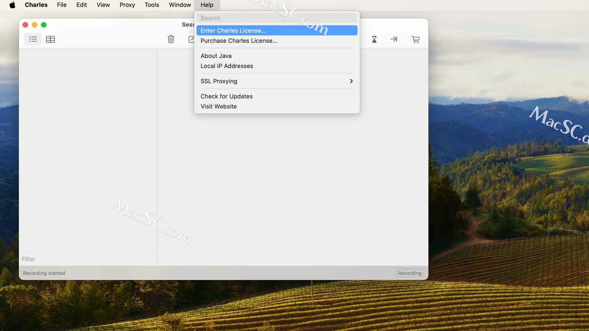The height and width of the screenshot is (331, 589).
Task: Click the Recording status button
Action: pyautogui.click(x=410, y=273)
